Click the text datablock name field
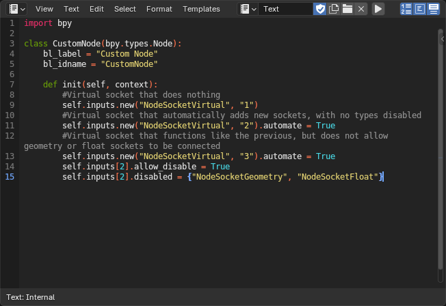The width and height of the screenshot is (446, 306). (x=285, y=9)
